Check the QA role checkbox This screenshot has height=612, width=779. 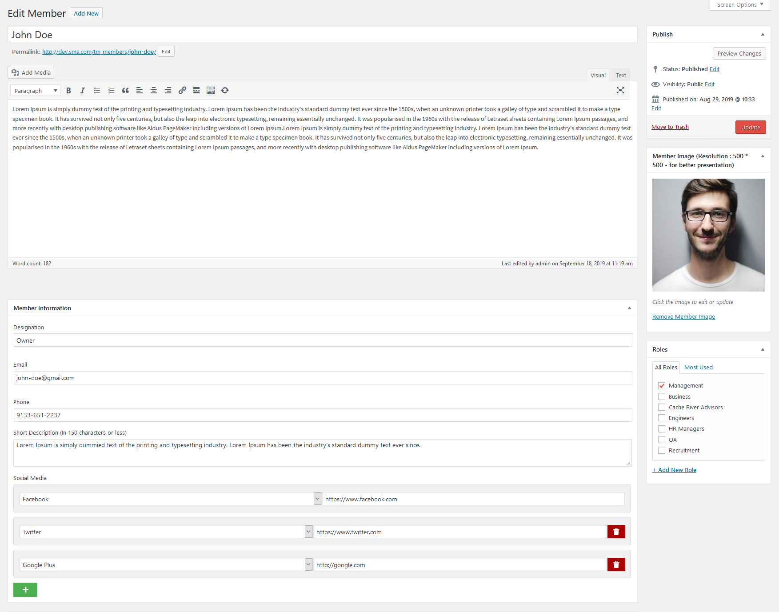[662, 440]
